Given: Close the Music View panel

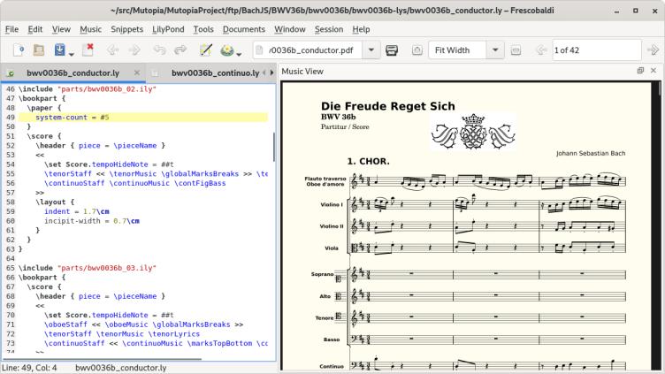Looking at the screenshot, I should tap(654, 71).
